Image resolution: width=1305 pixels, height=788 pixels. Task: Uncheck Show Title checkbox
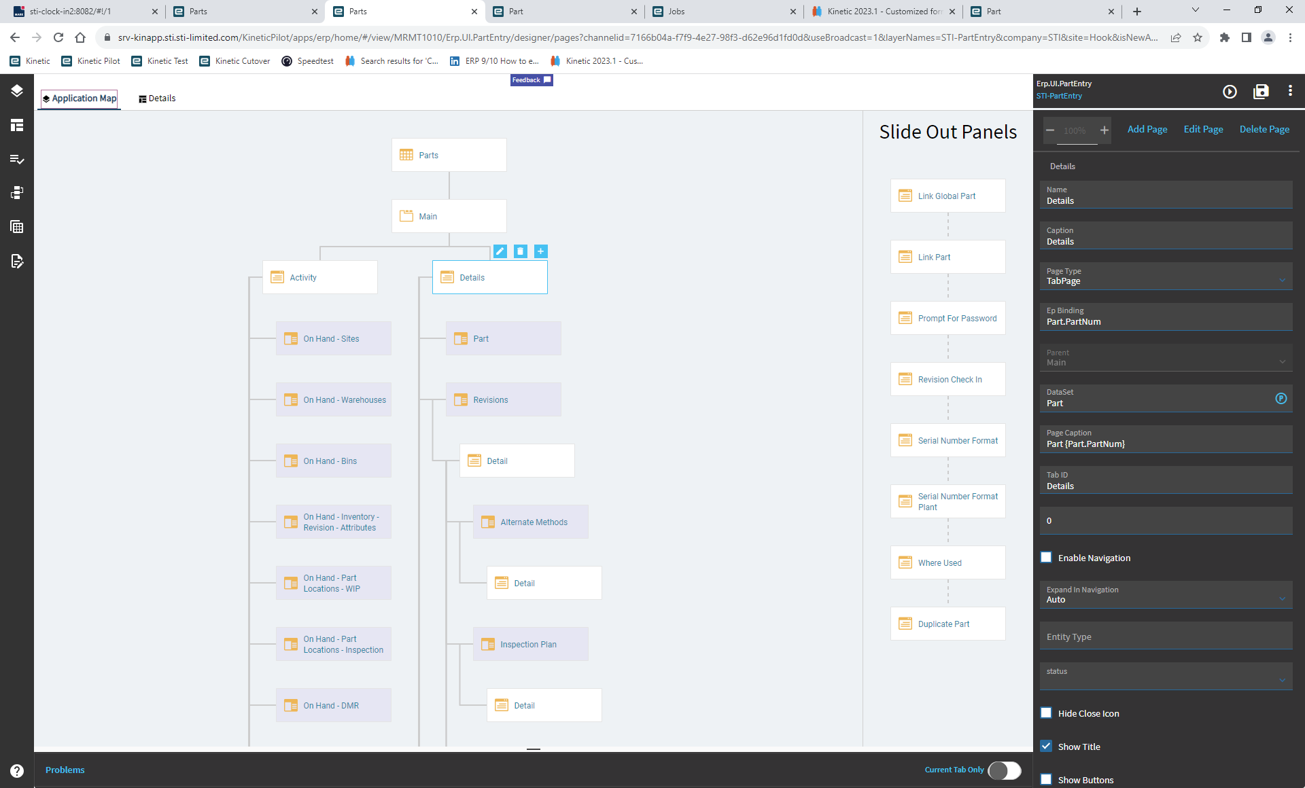tap(1046, 747)
